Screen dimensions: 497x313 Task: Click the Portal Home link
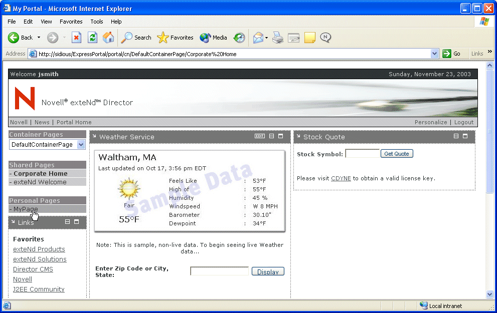tap(74, 122)
